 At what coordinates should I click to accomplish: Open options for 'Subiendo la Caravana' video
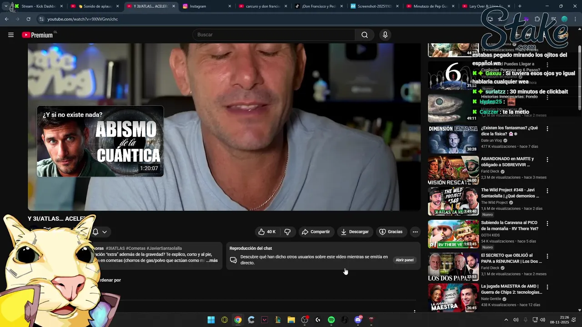click(x=547, y=223)
